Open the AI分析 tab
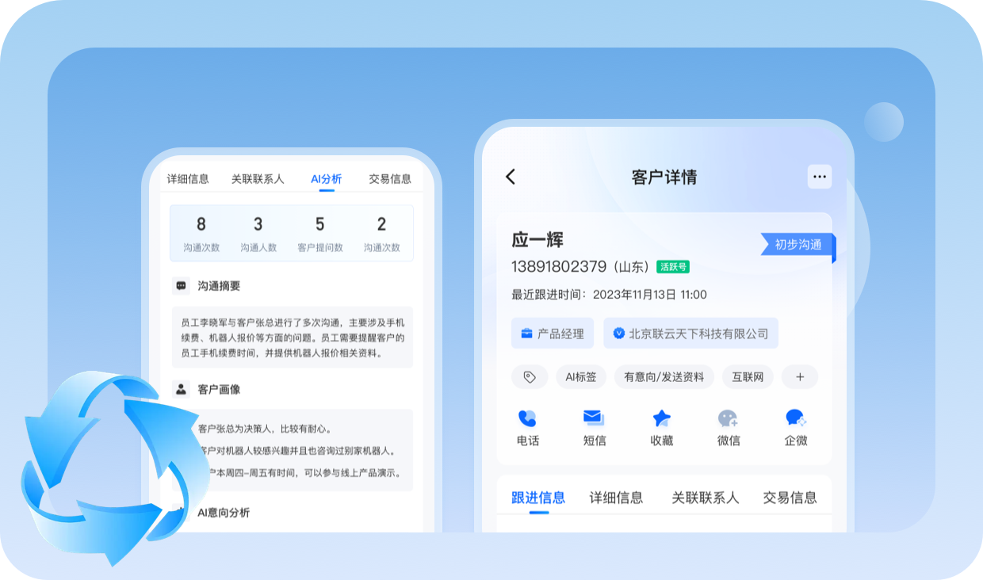Screen dimensions: 983x580 [x=326, y=179]
